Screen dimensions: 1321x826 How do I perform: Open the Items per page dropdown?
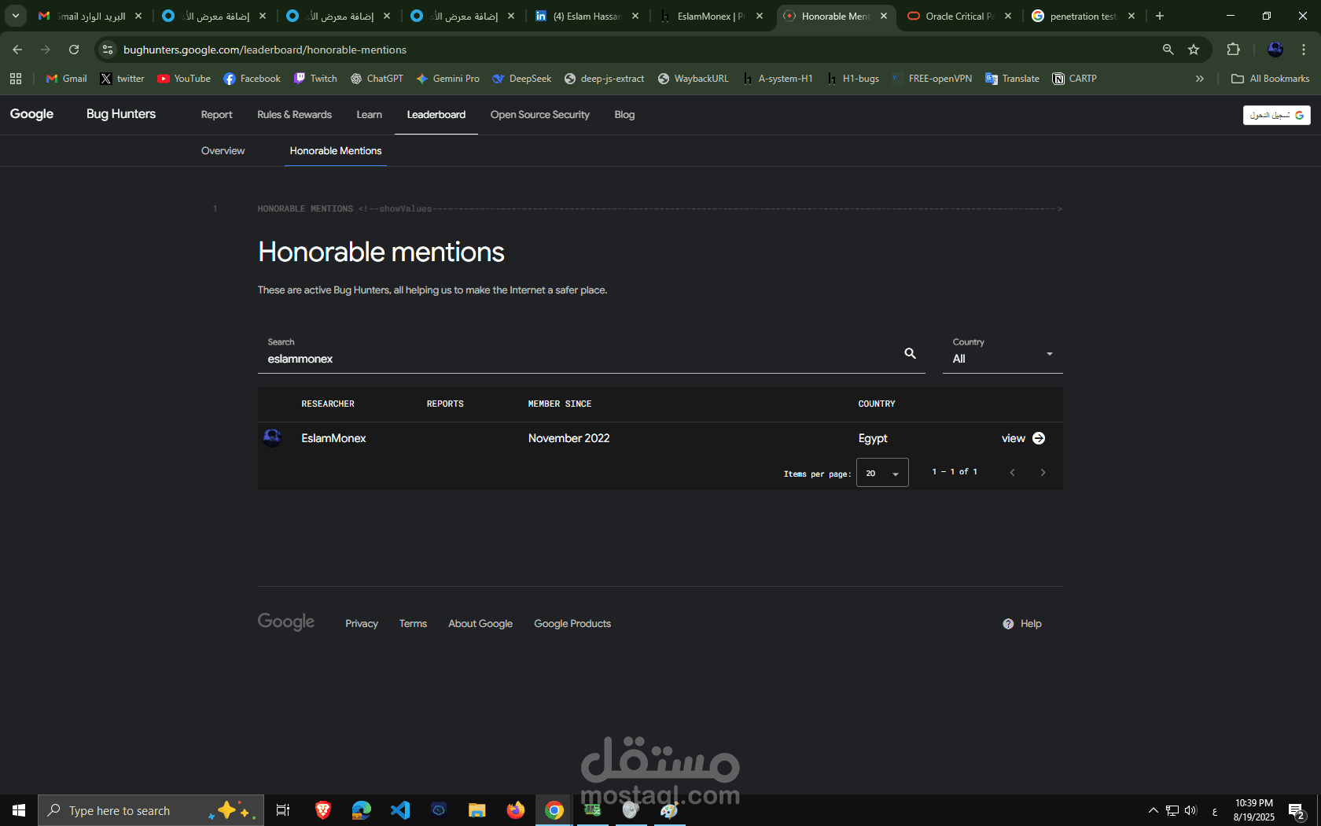pyautogui.click(x=882, y=473)
